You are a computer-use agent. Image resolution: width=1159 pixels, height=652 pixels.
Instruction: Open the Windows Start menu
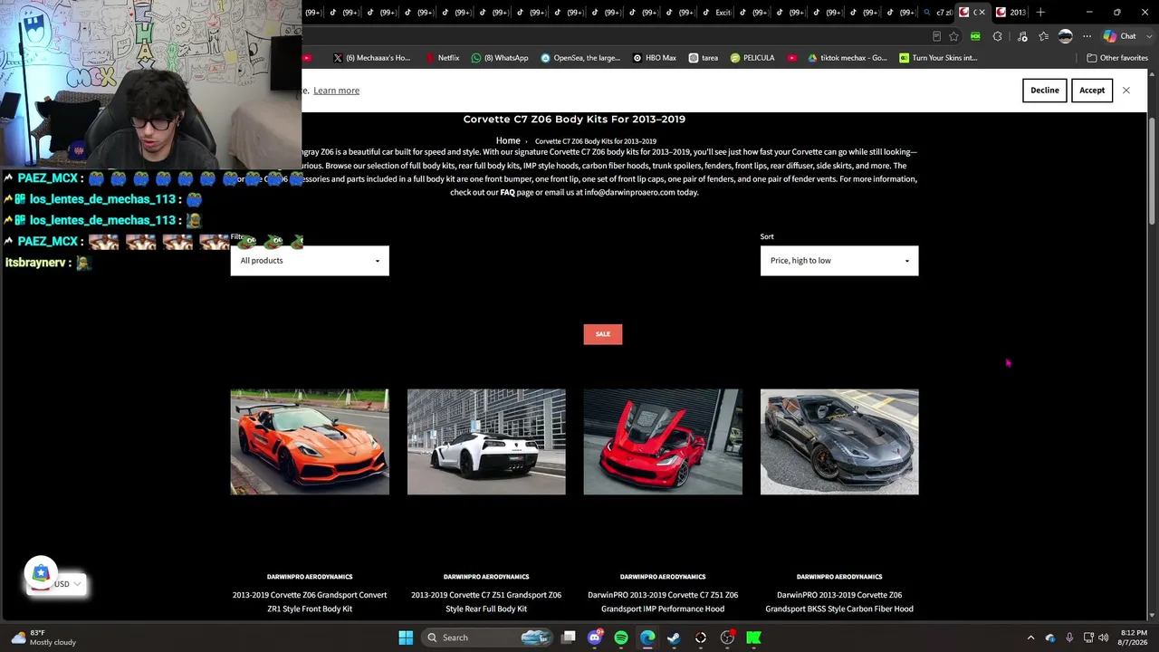pyautogui.click(x=406, y=638)
